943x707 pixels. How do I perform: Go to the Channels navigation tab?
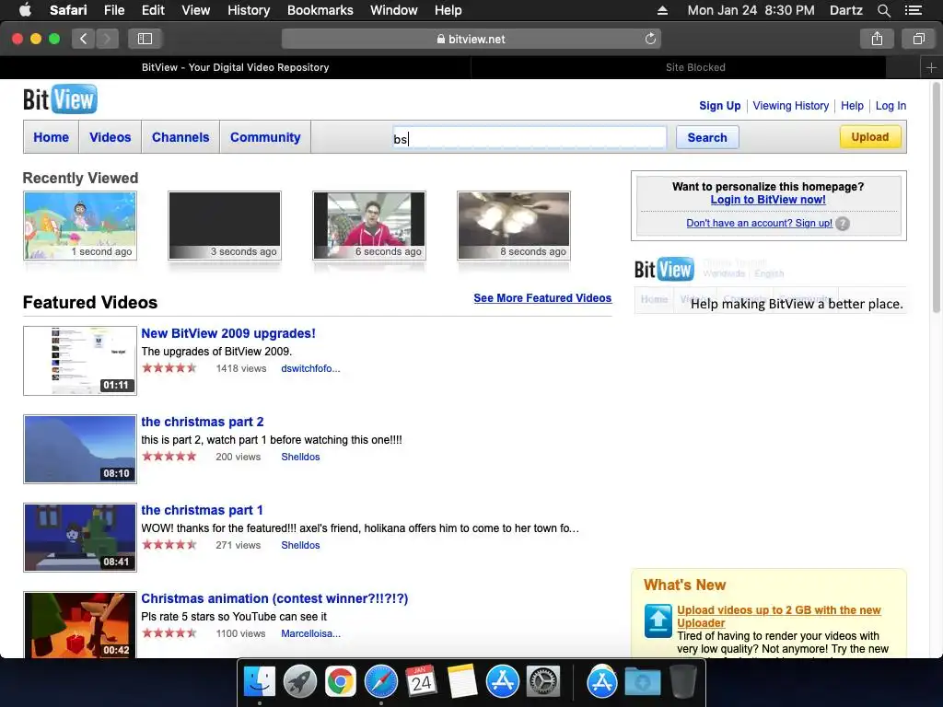click(180, 137)
